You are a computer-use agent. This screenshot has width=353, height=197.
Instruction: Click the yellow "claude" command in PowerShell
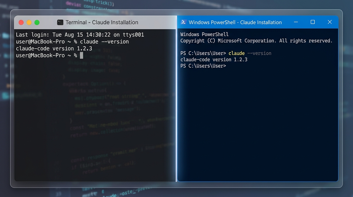(x=237, y=53)
